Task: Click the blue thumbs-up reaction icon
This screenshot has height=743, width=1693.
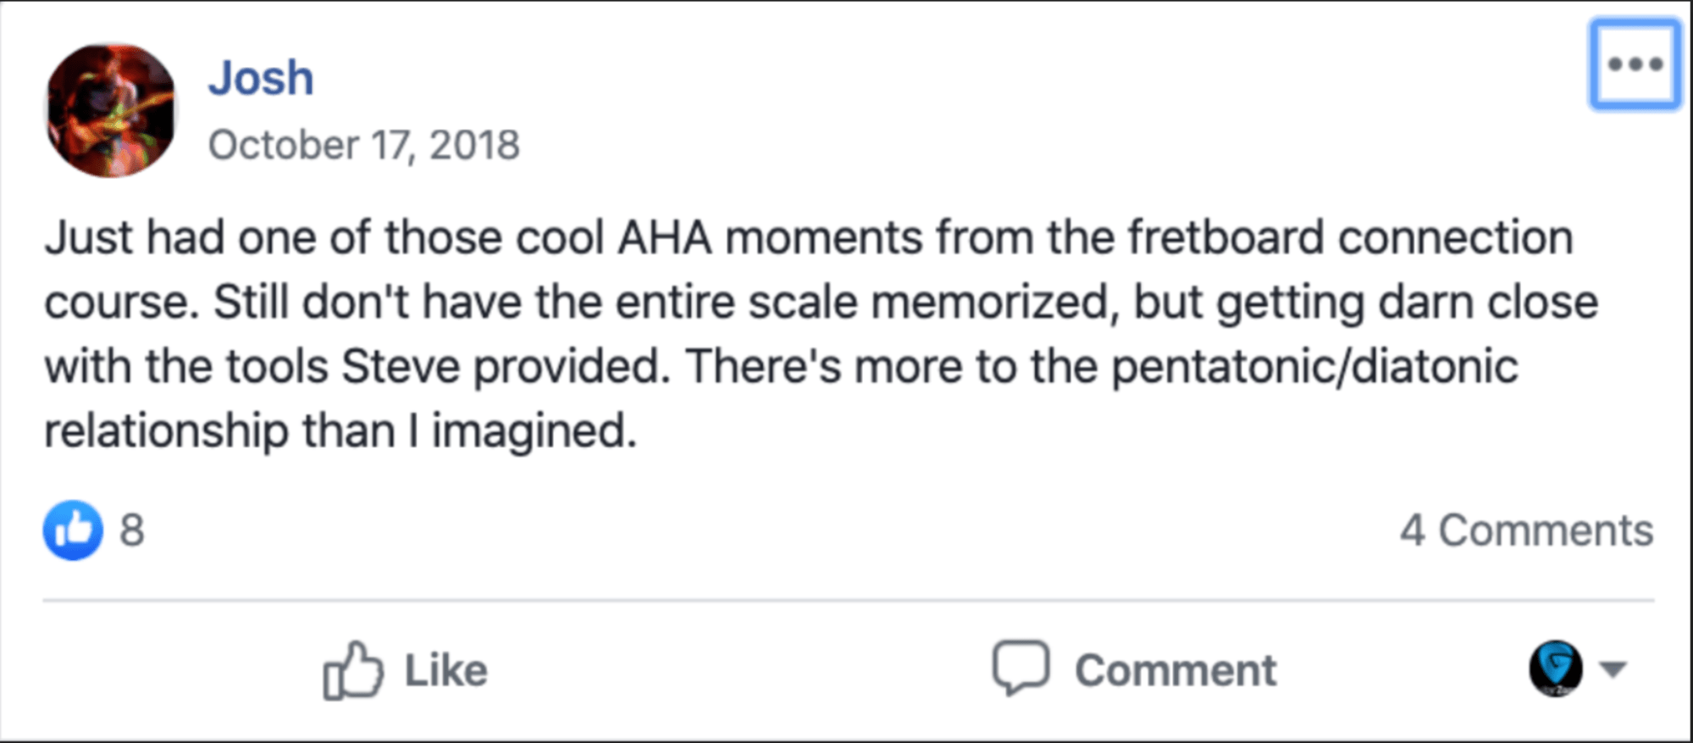Action: [73, 530]
